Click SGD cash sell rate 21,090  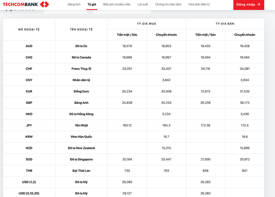pos(205,159)
